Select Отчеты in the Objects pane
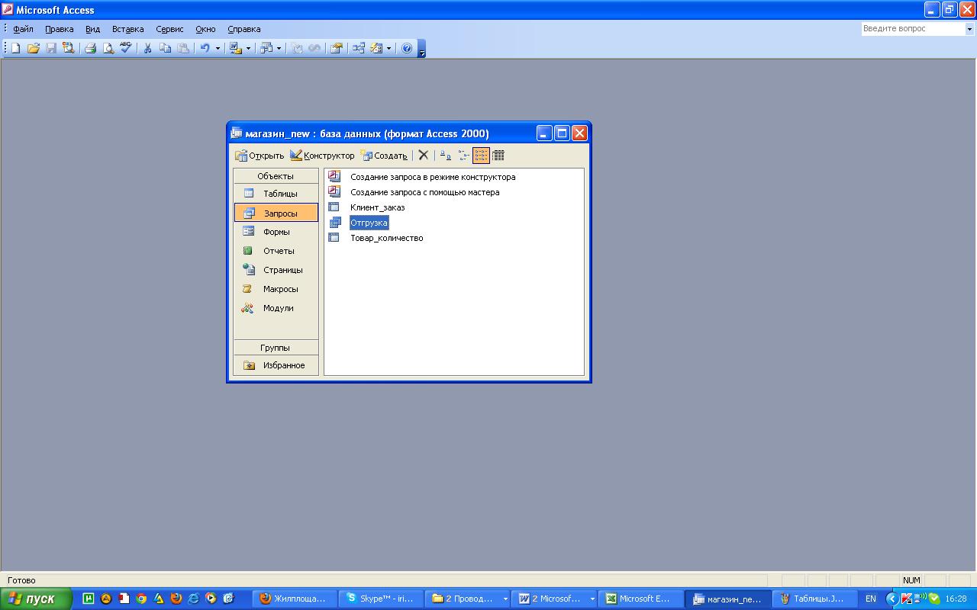The image size is (977, 610). (x=276, y=251)
